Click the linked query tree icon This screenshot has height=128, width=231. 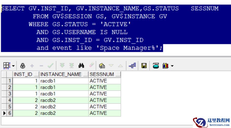[132, 65]
